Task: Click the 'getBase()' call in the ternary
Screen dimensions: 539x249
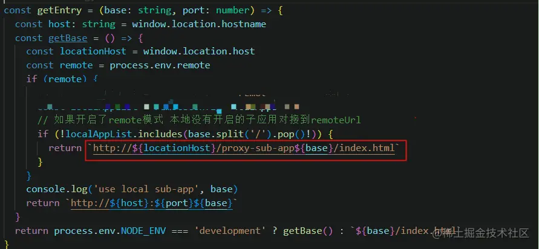Action: point(308,230)
